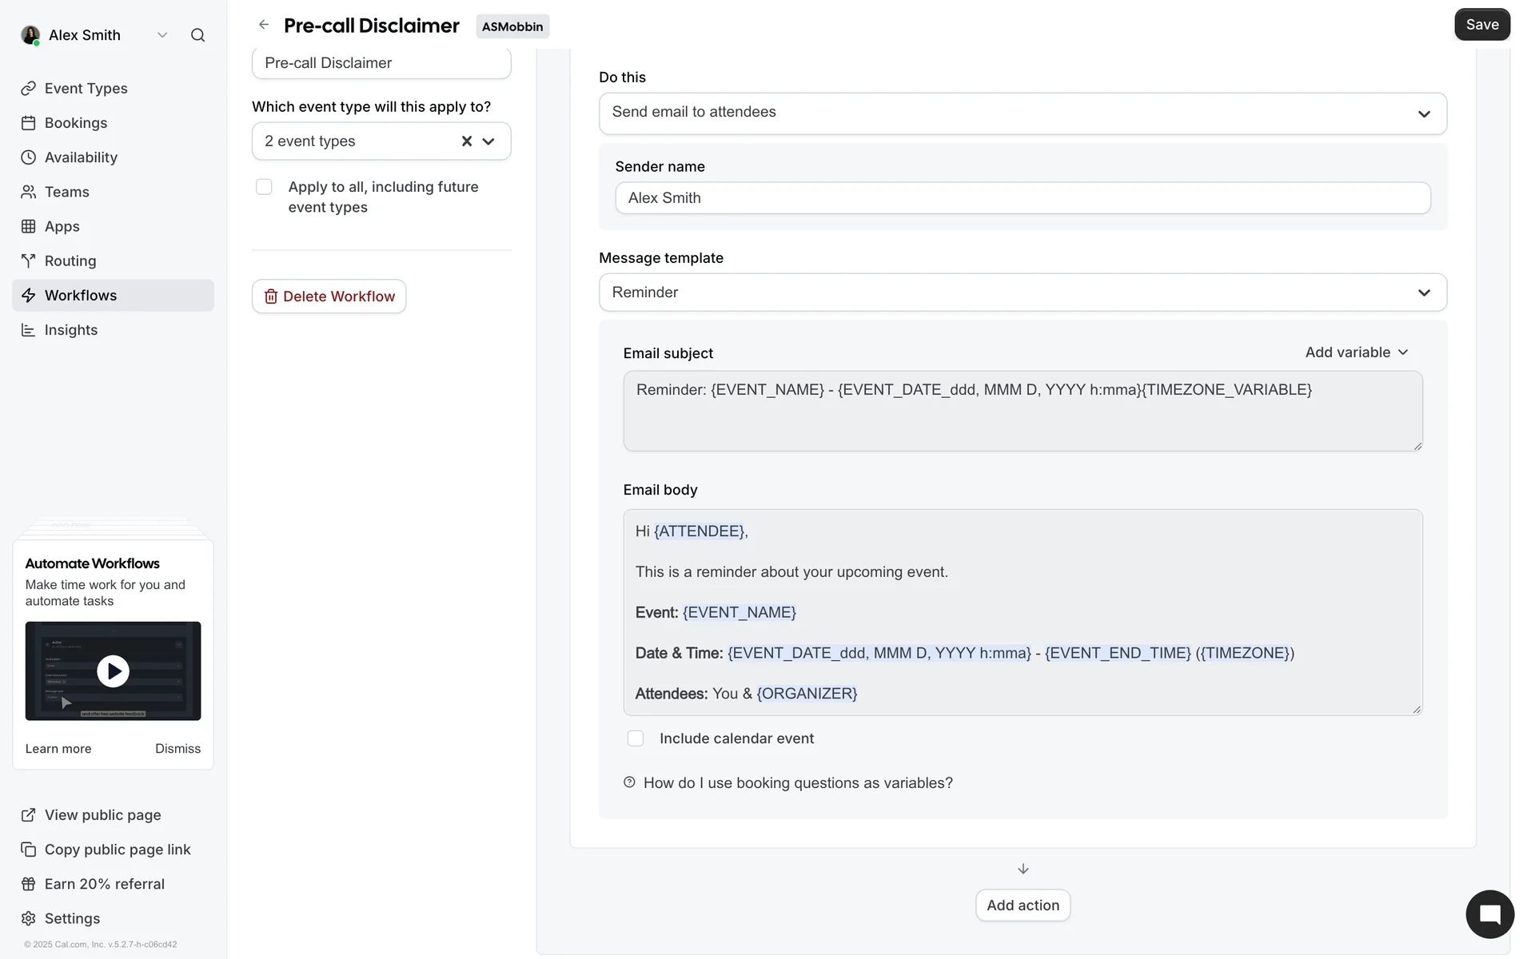This screenshot has width=1535, height=959.
Task: Open the chat support bubble
Action: [1489, 914]
